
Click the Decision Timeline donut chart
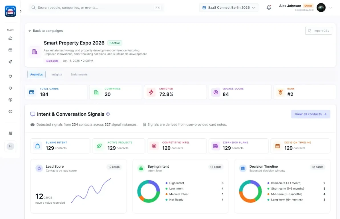point(250,191)
